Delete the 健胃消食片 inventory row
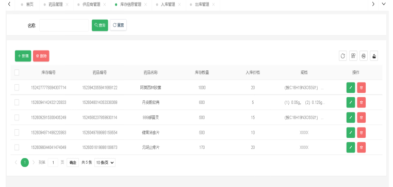The image size is (393, 187). point(362,133)
